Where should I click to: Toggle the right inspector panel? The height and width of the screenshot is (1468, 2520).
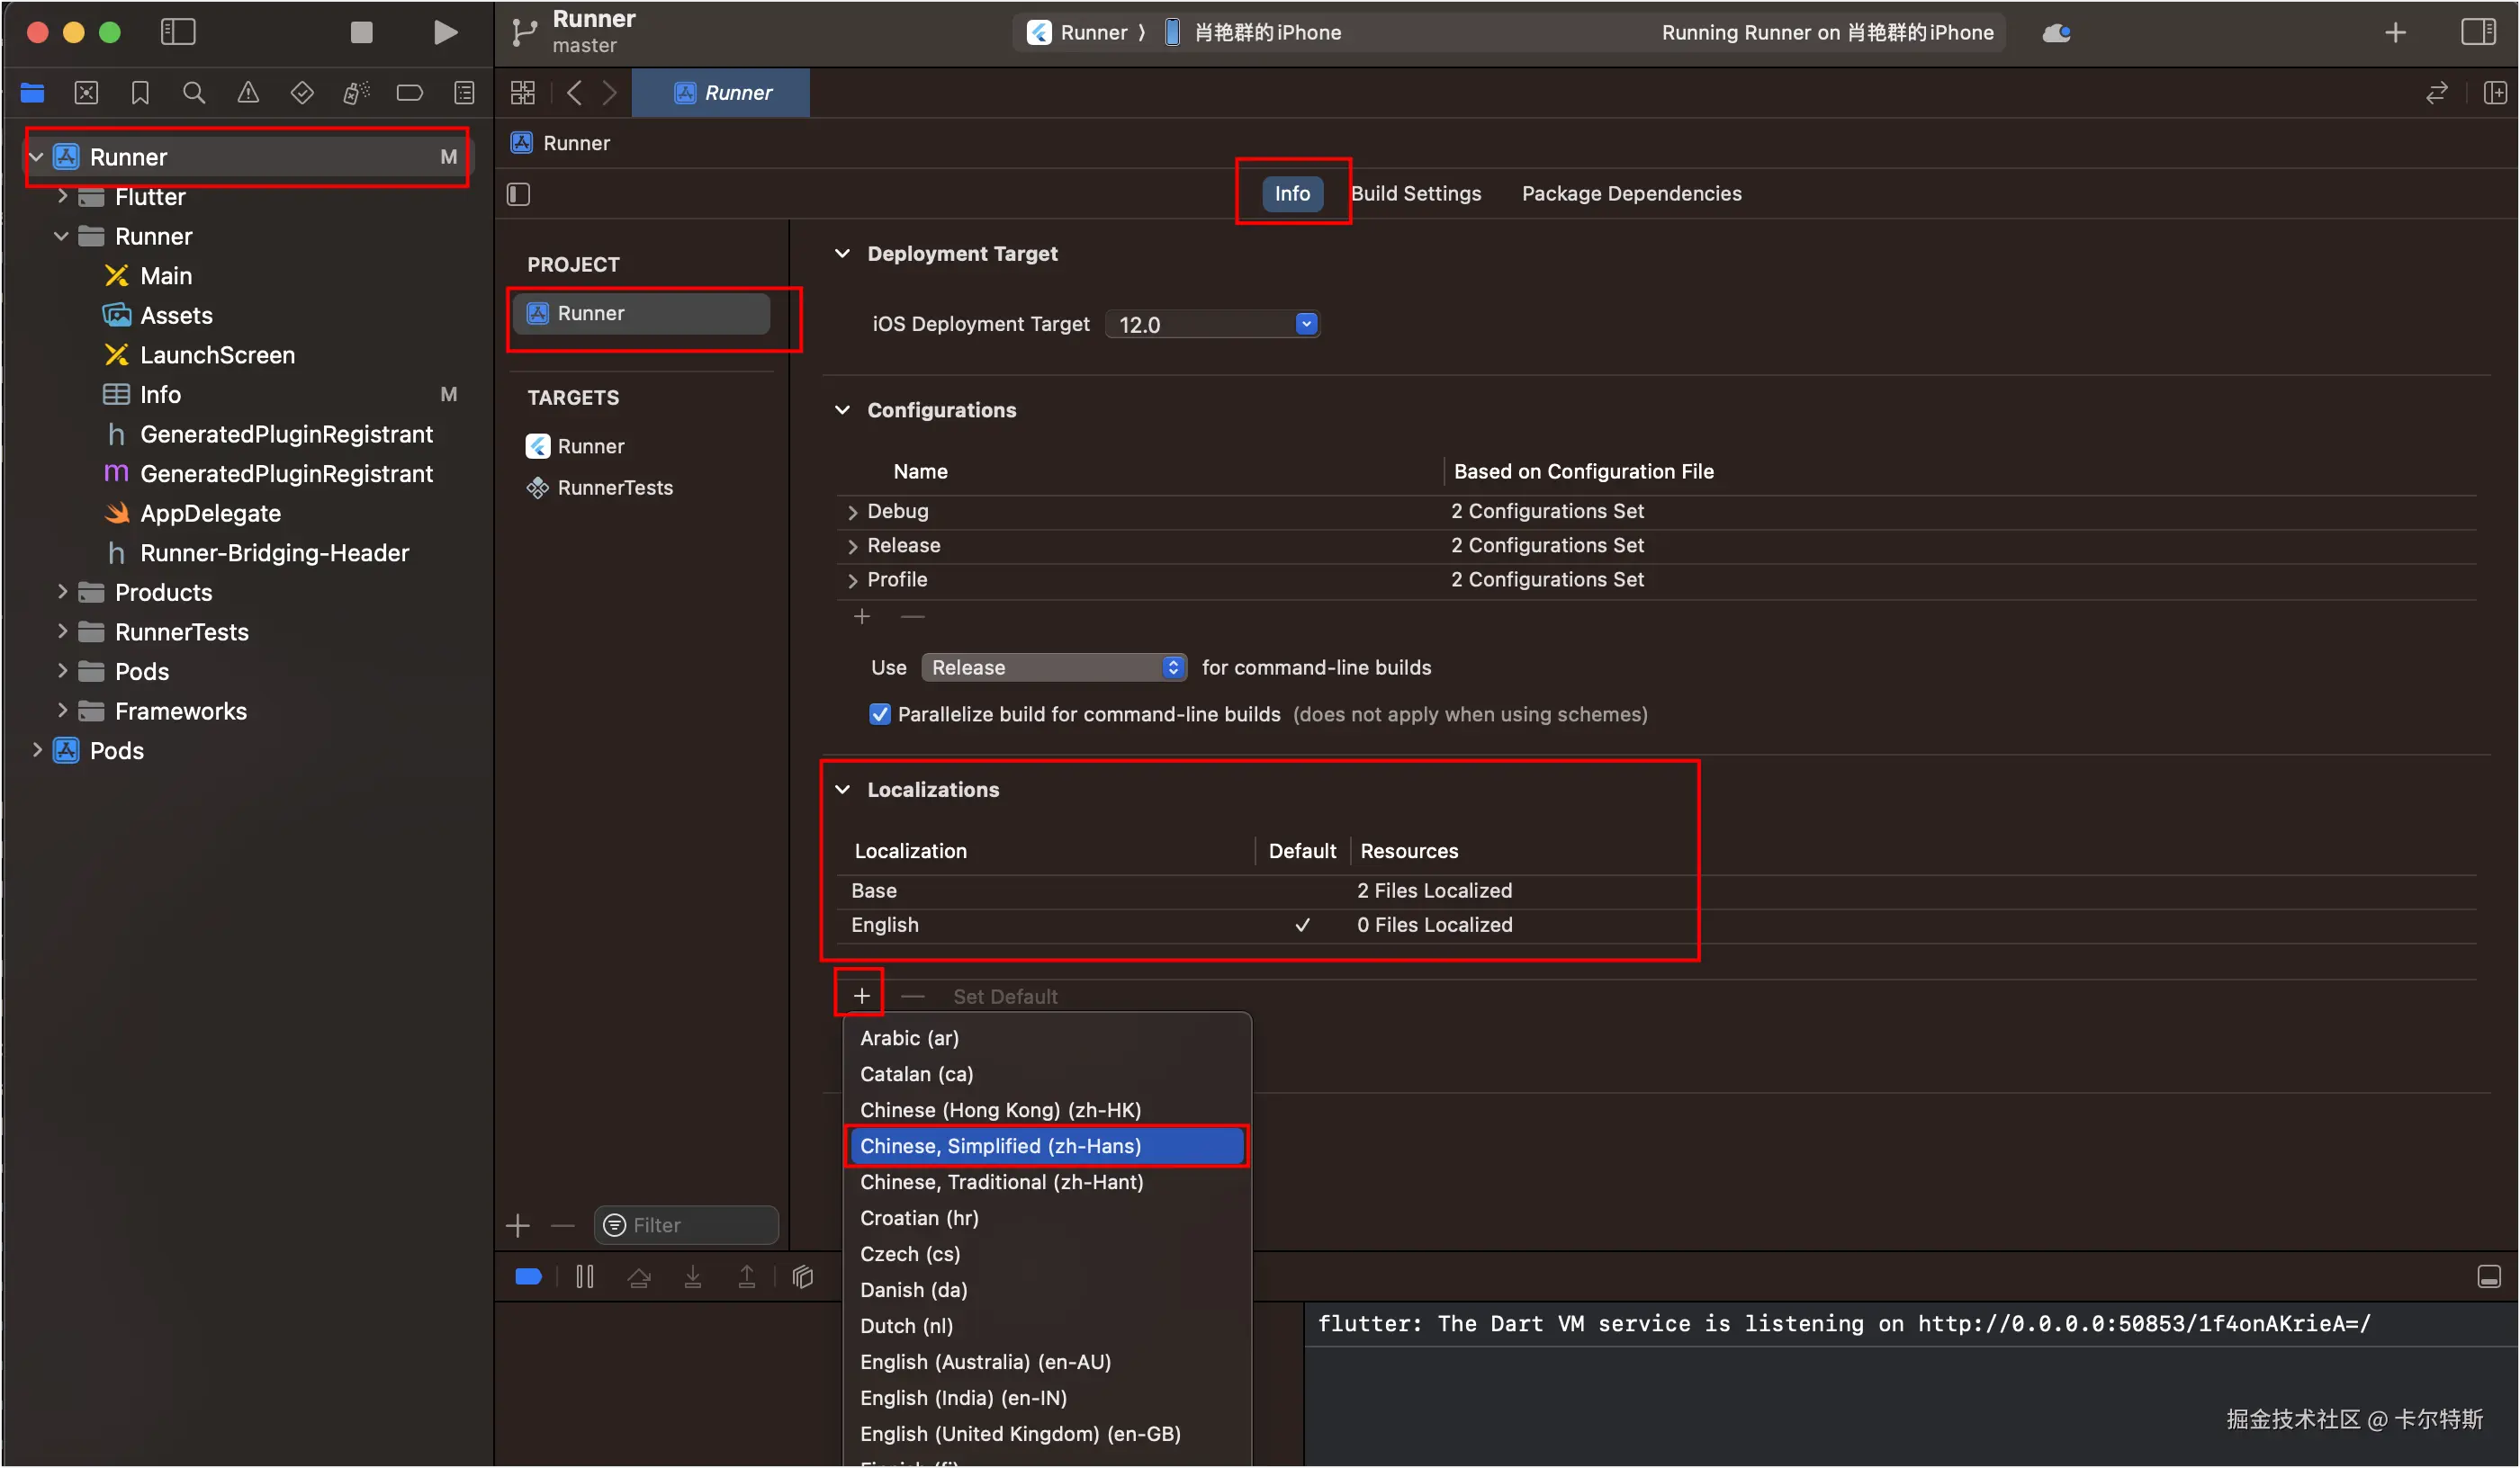(x=2477, y=32)
